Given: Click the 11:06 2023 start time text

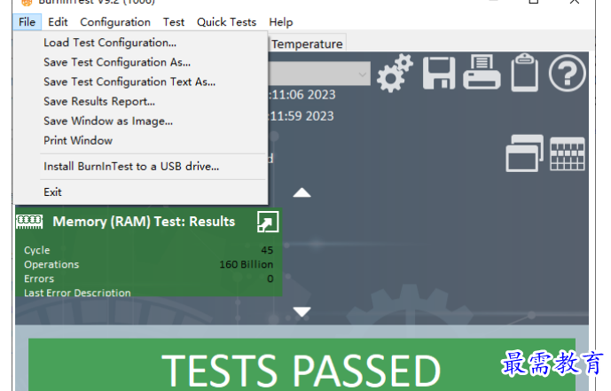Looking at the screenshot, I should (x=302, y=95).
